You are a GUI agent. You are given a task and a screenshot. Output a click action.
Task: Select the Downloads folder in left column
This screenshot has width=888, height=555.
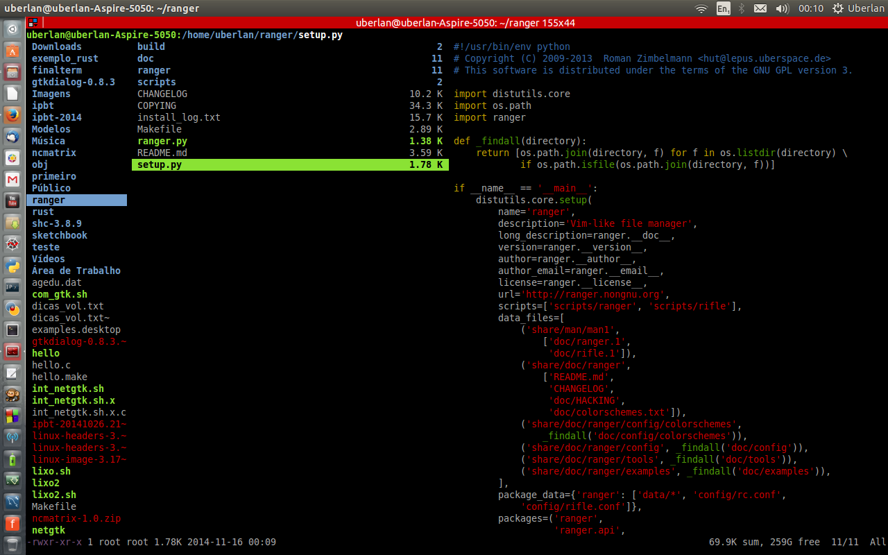[57, 46]
